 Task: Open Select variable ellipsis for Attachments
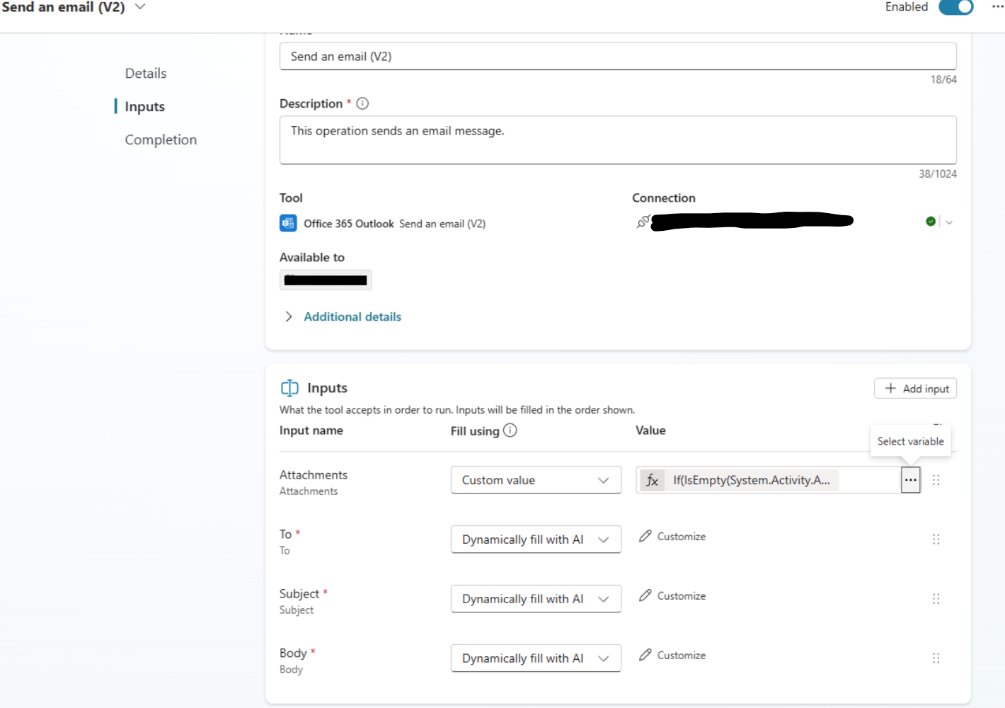point(910,480)
